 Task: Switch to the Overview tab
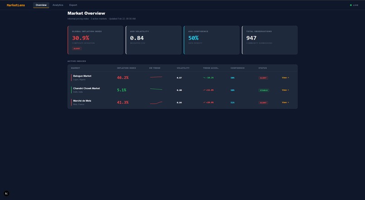tap(41, 5)
